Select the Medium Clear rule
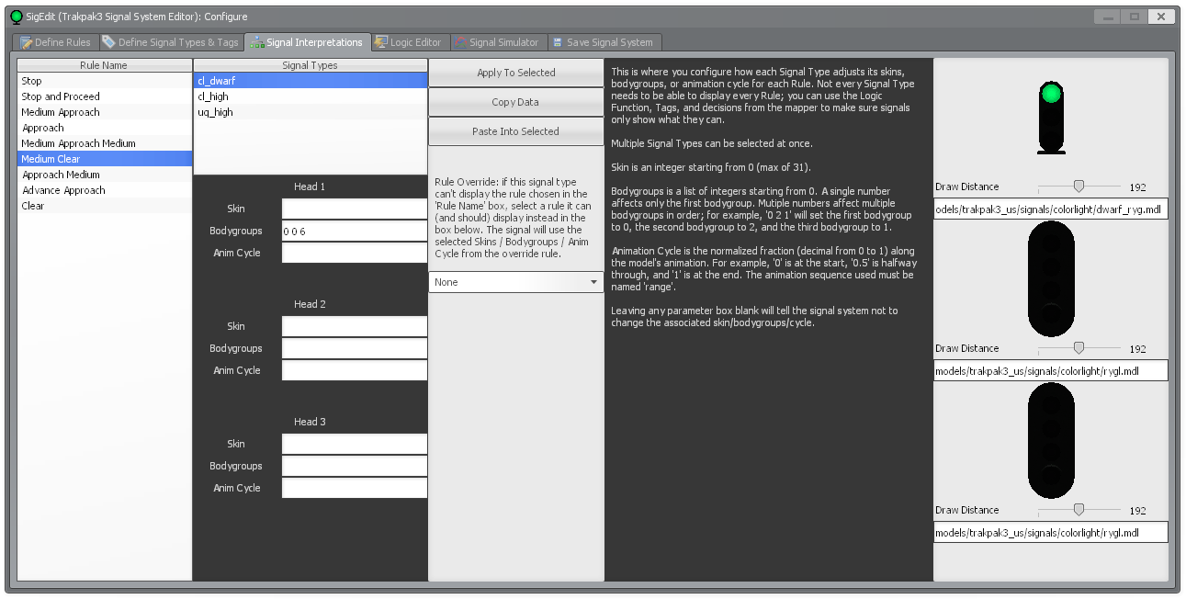Screen dimensions: 1186x599 tap(105, 159)
